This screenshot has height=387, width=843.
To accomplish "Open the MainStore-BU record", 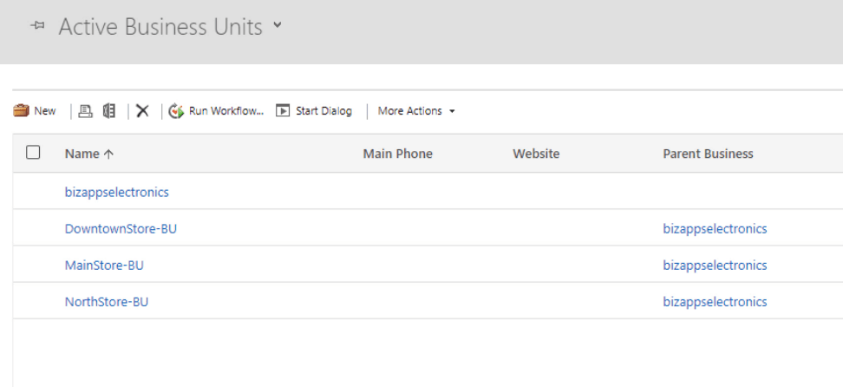I will (104, 266).
